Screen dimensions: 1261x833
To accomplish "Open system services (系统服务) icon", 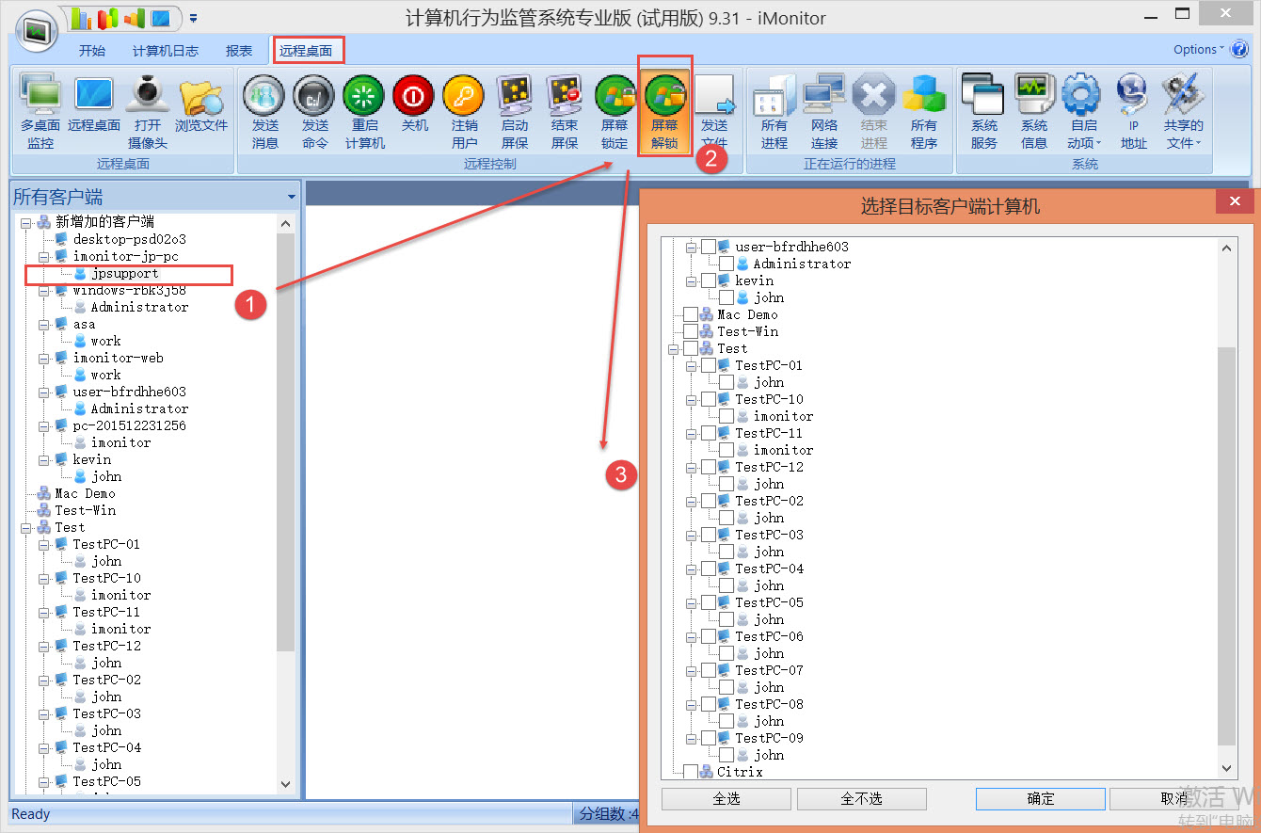I will [984, 113].
